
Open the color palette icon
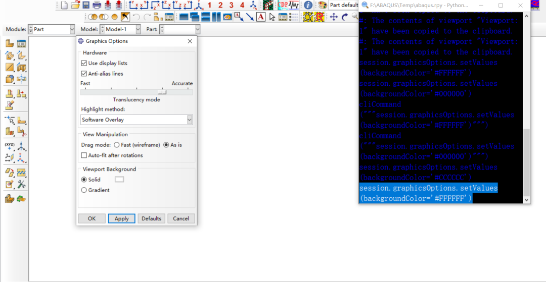(323, 5)
